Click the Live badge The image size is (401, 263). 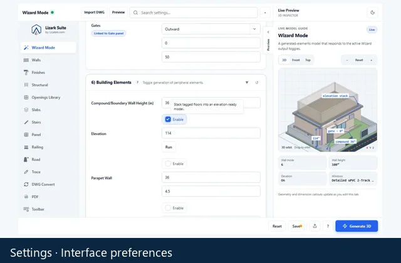pos(372,29)
